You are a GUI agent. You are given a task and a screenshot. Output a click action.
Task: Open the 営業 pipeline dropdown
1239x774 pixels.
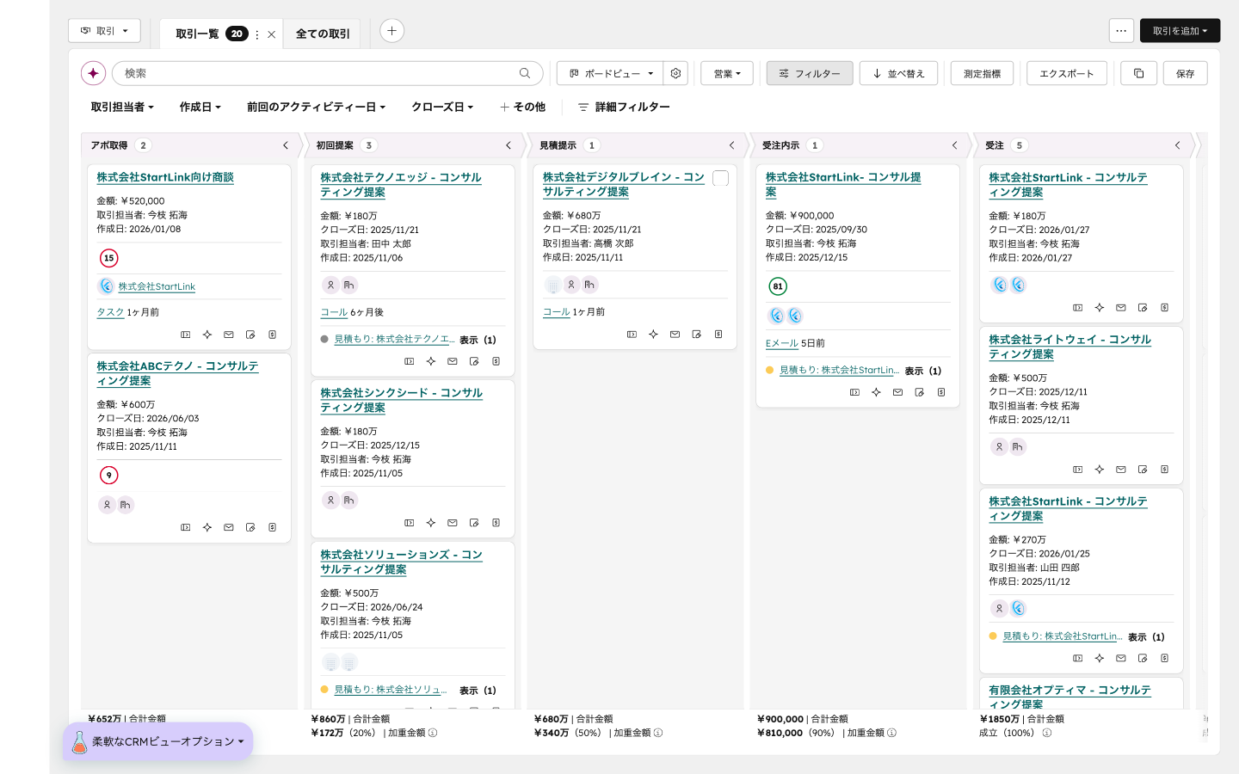(x=726, y=73)
